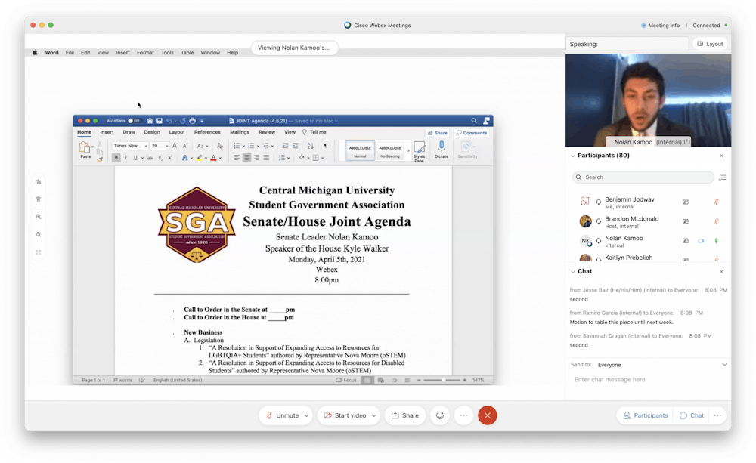Image resolution: width=756 pixels, height=463 pixels.
Task: Open the reactions smiley icon
Action: tap(438, 415)
